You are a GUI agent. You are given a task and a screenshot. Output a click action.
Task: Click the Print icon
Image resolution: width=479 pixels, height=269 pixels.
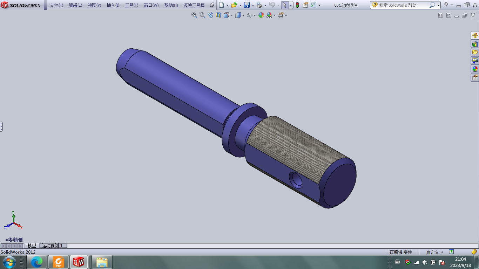pyautogui.click(x=259, y=5)
